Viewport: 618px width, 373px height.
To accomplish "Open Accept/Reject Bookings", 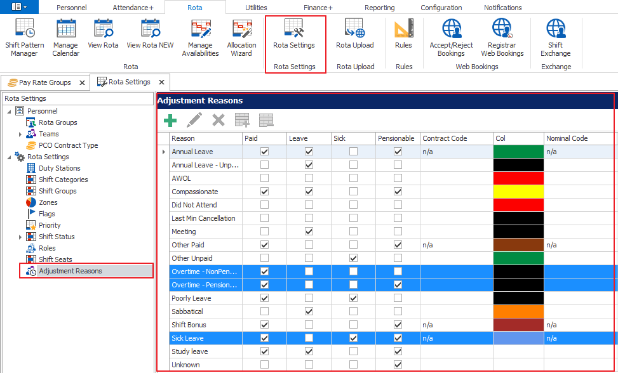I will 451,37.
